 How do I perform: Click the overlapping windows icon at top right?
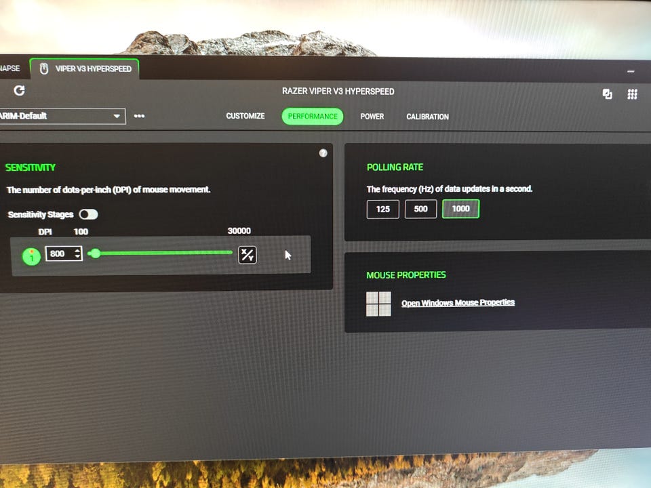pyautogui.click(x=607, y=94)
